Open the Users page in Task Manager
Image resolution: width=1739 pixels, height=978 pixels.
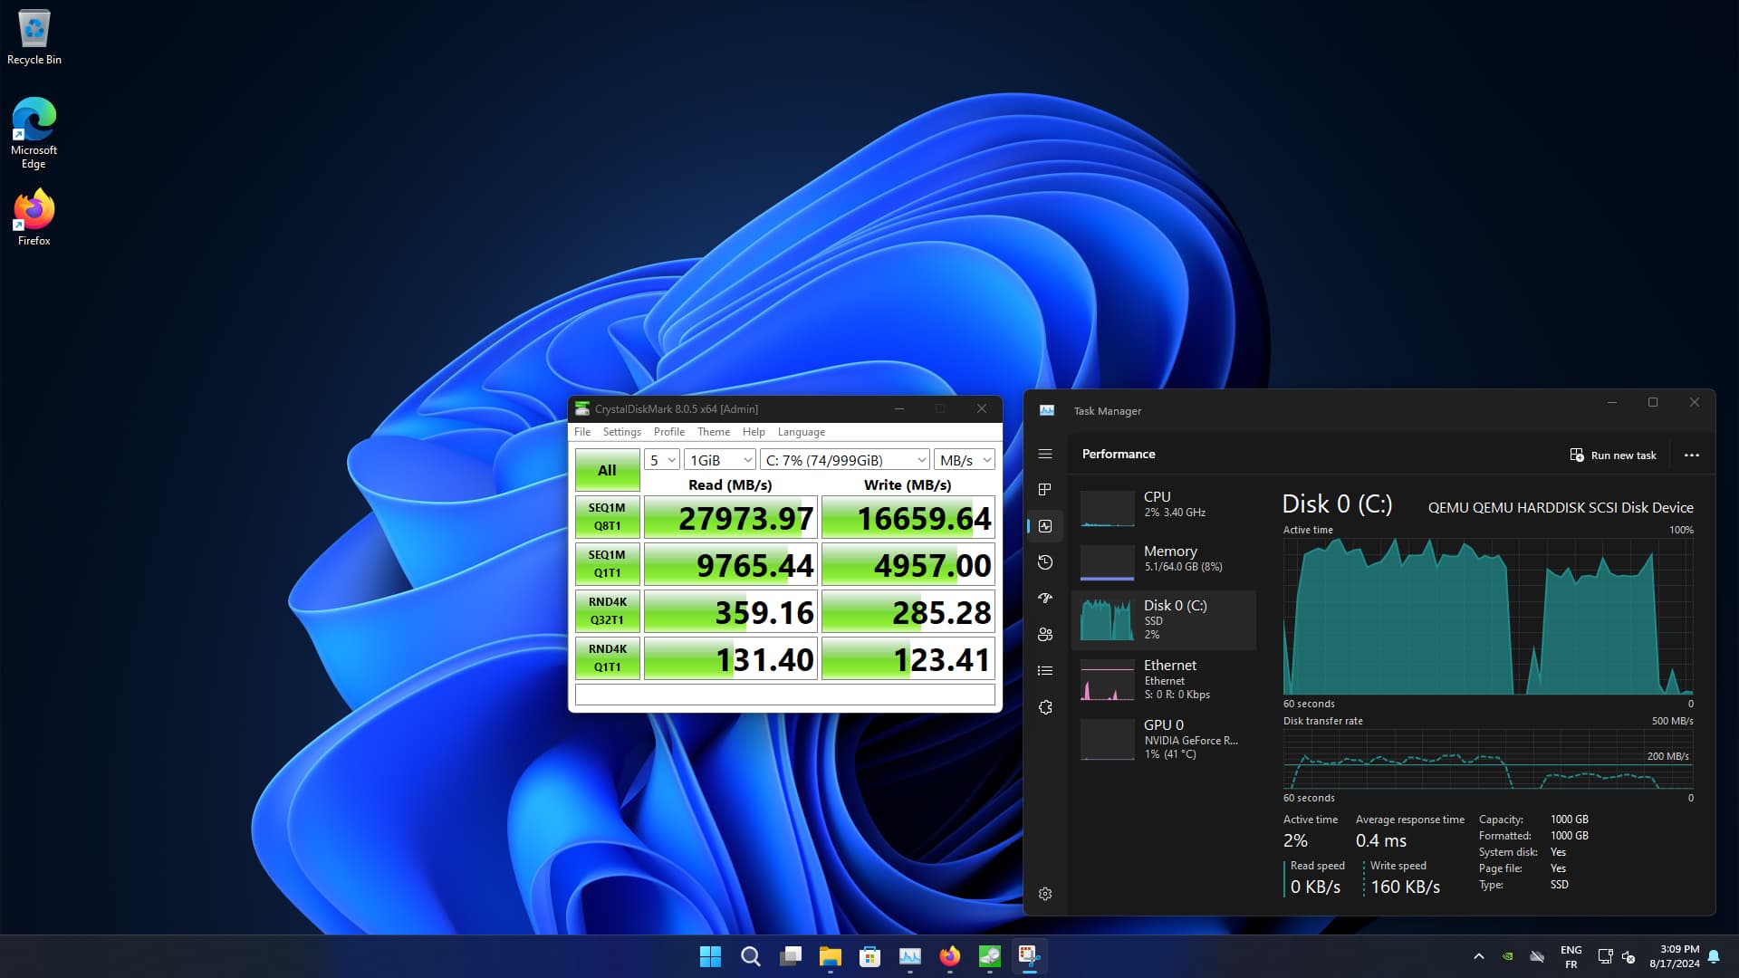[x=1045, y=635]
